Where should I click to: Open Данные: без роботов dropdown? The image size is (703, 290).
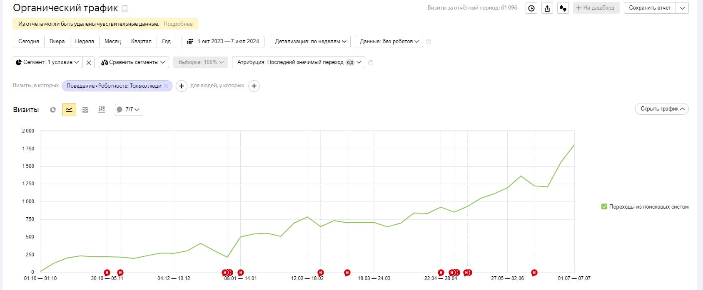coord(389,42)
